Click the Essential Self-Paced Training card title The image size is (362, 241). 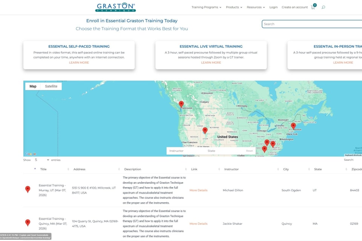coord(79,46)
